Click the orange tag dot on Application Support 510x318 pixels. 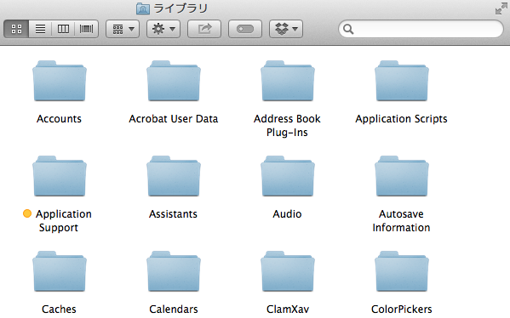click(27, 213)
